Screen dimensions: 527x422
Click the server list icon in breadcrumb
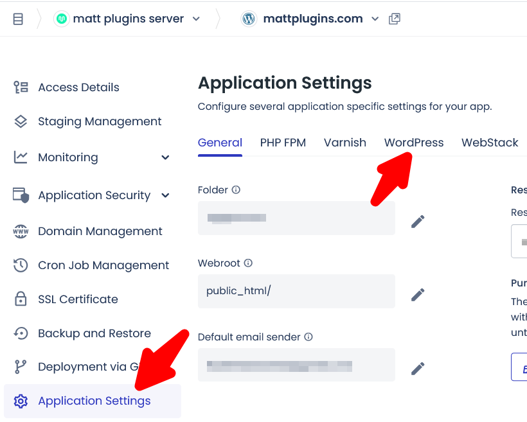coord(18,19)
